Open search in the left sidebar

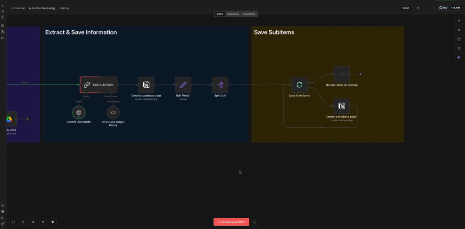click(x=3, y=12)
